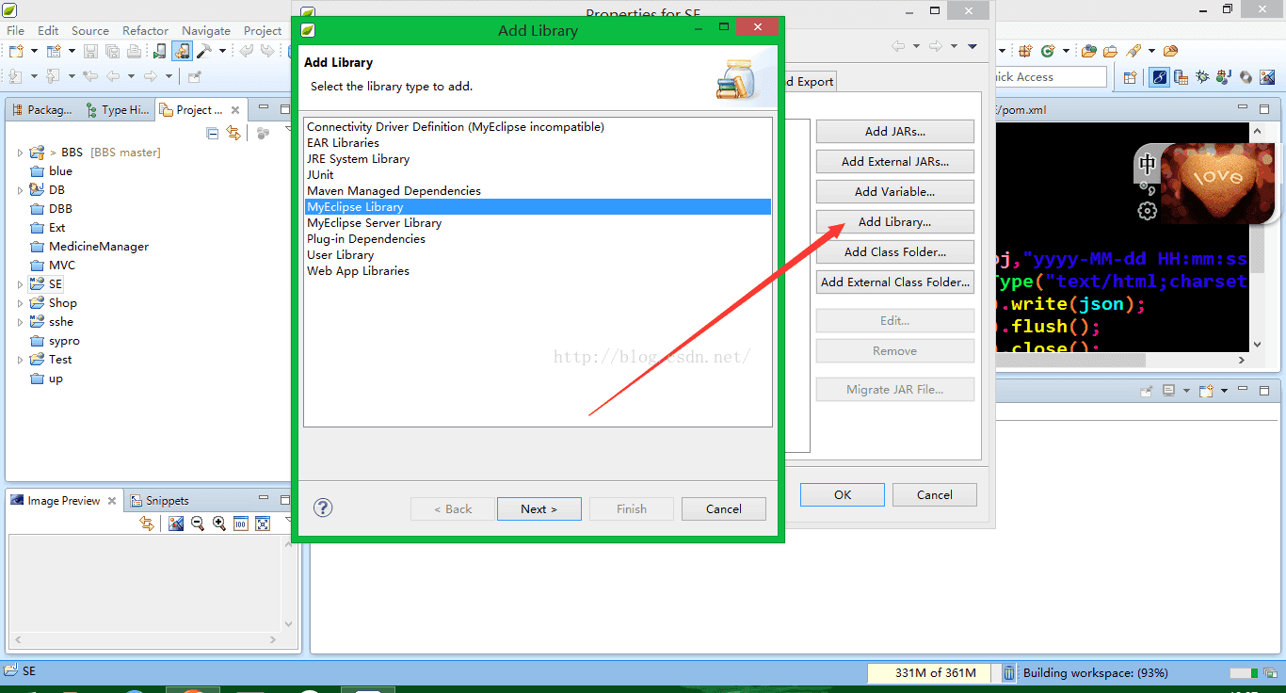
Task: Click the help question mark in Add Library
Action: point(323,508)
